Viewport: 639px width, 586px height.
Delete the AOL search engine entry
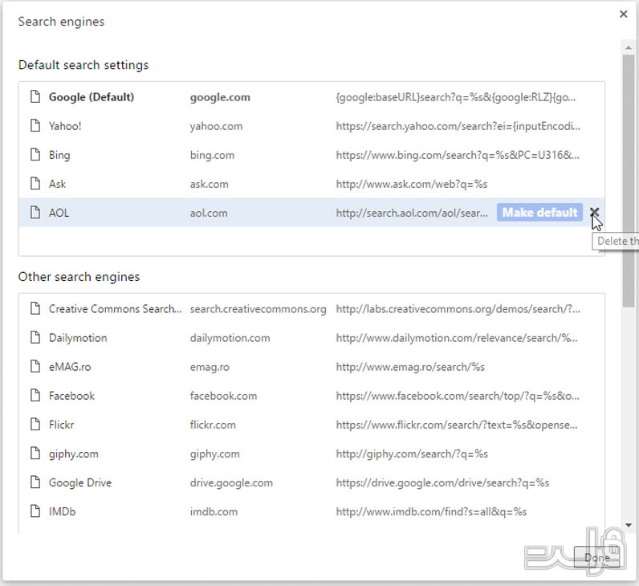point(594,212)
